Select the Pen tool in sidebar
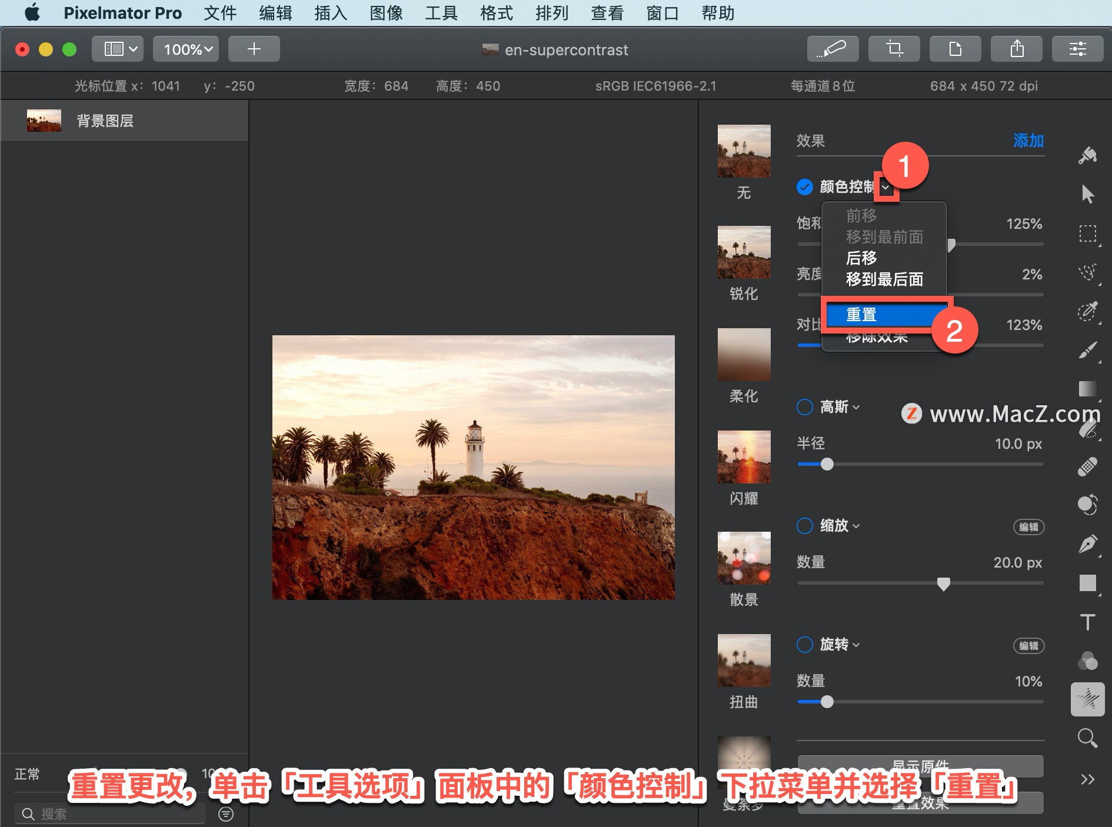This screenshot has width=1112, height=827. [1087, 544]
